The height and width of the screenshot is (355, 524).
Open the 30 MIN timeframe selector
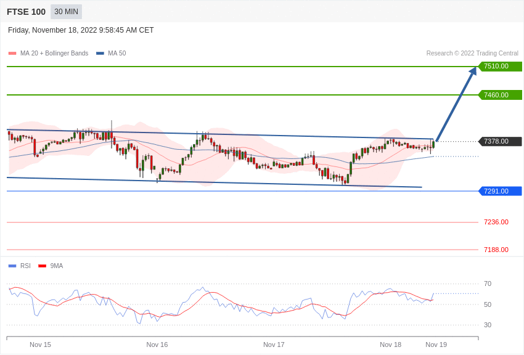pyautogui.click(x=65, y=12)
